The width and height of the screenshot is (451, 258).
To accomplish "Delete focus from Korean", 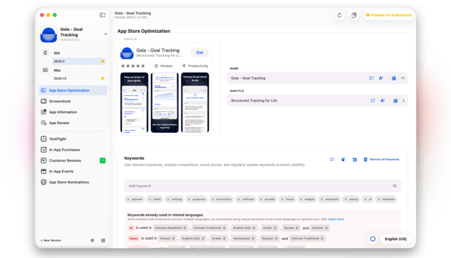I will [173, 238].
